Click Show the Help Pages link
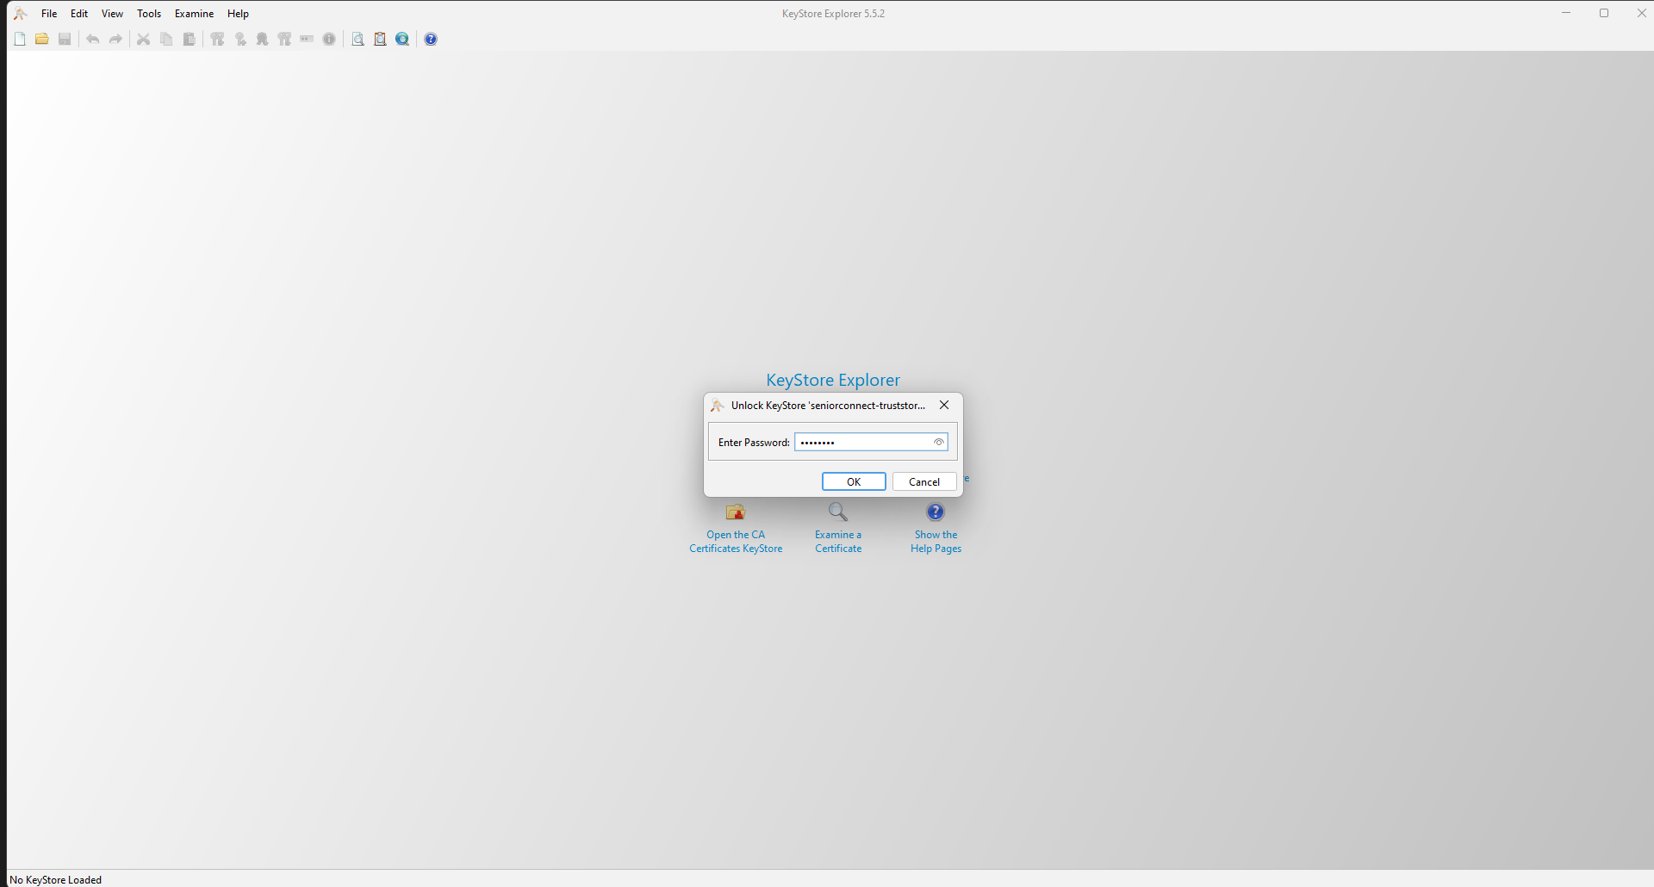1654x887 pixels. 936,529
